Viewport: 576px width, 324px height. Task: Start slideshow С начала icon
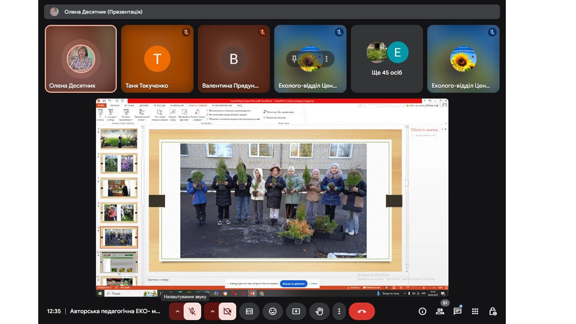pos(100,115)
